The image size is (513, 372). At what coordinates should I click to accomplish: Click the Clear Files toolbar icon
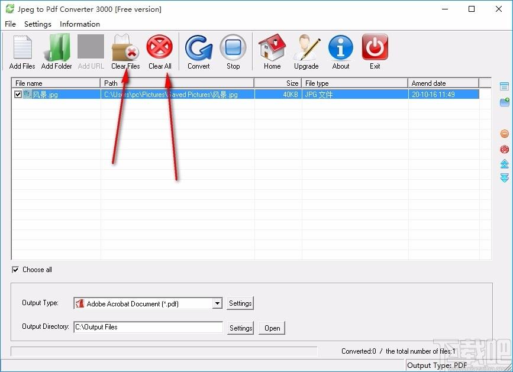tap(125, 47)
